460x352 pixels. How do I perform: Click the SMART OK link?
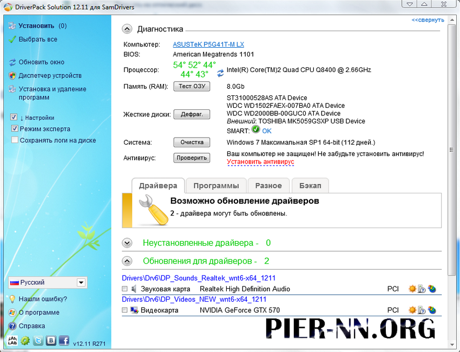(x=267, y=131)
